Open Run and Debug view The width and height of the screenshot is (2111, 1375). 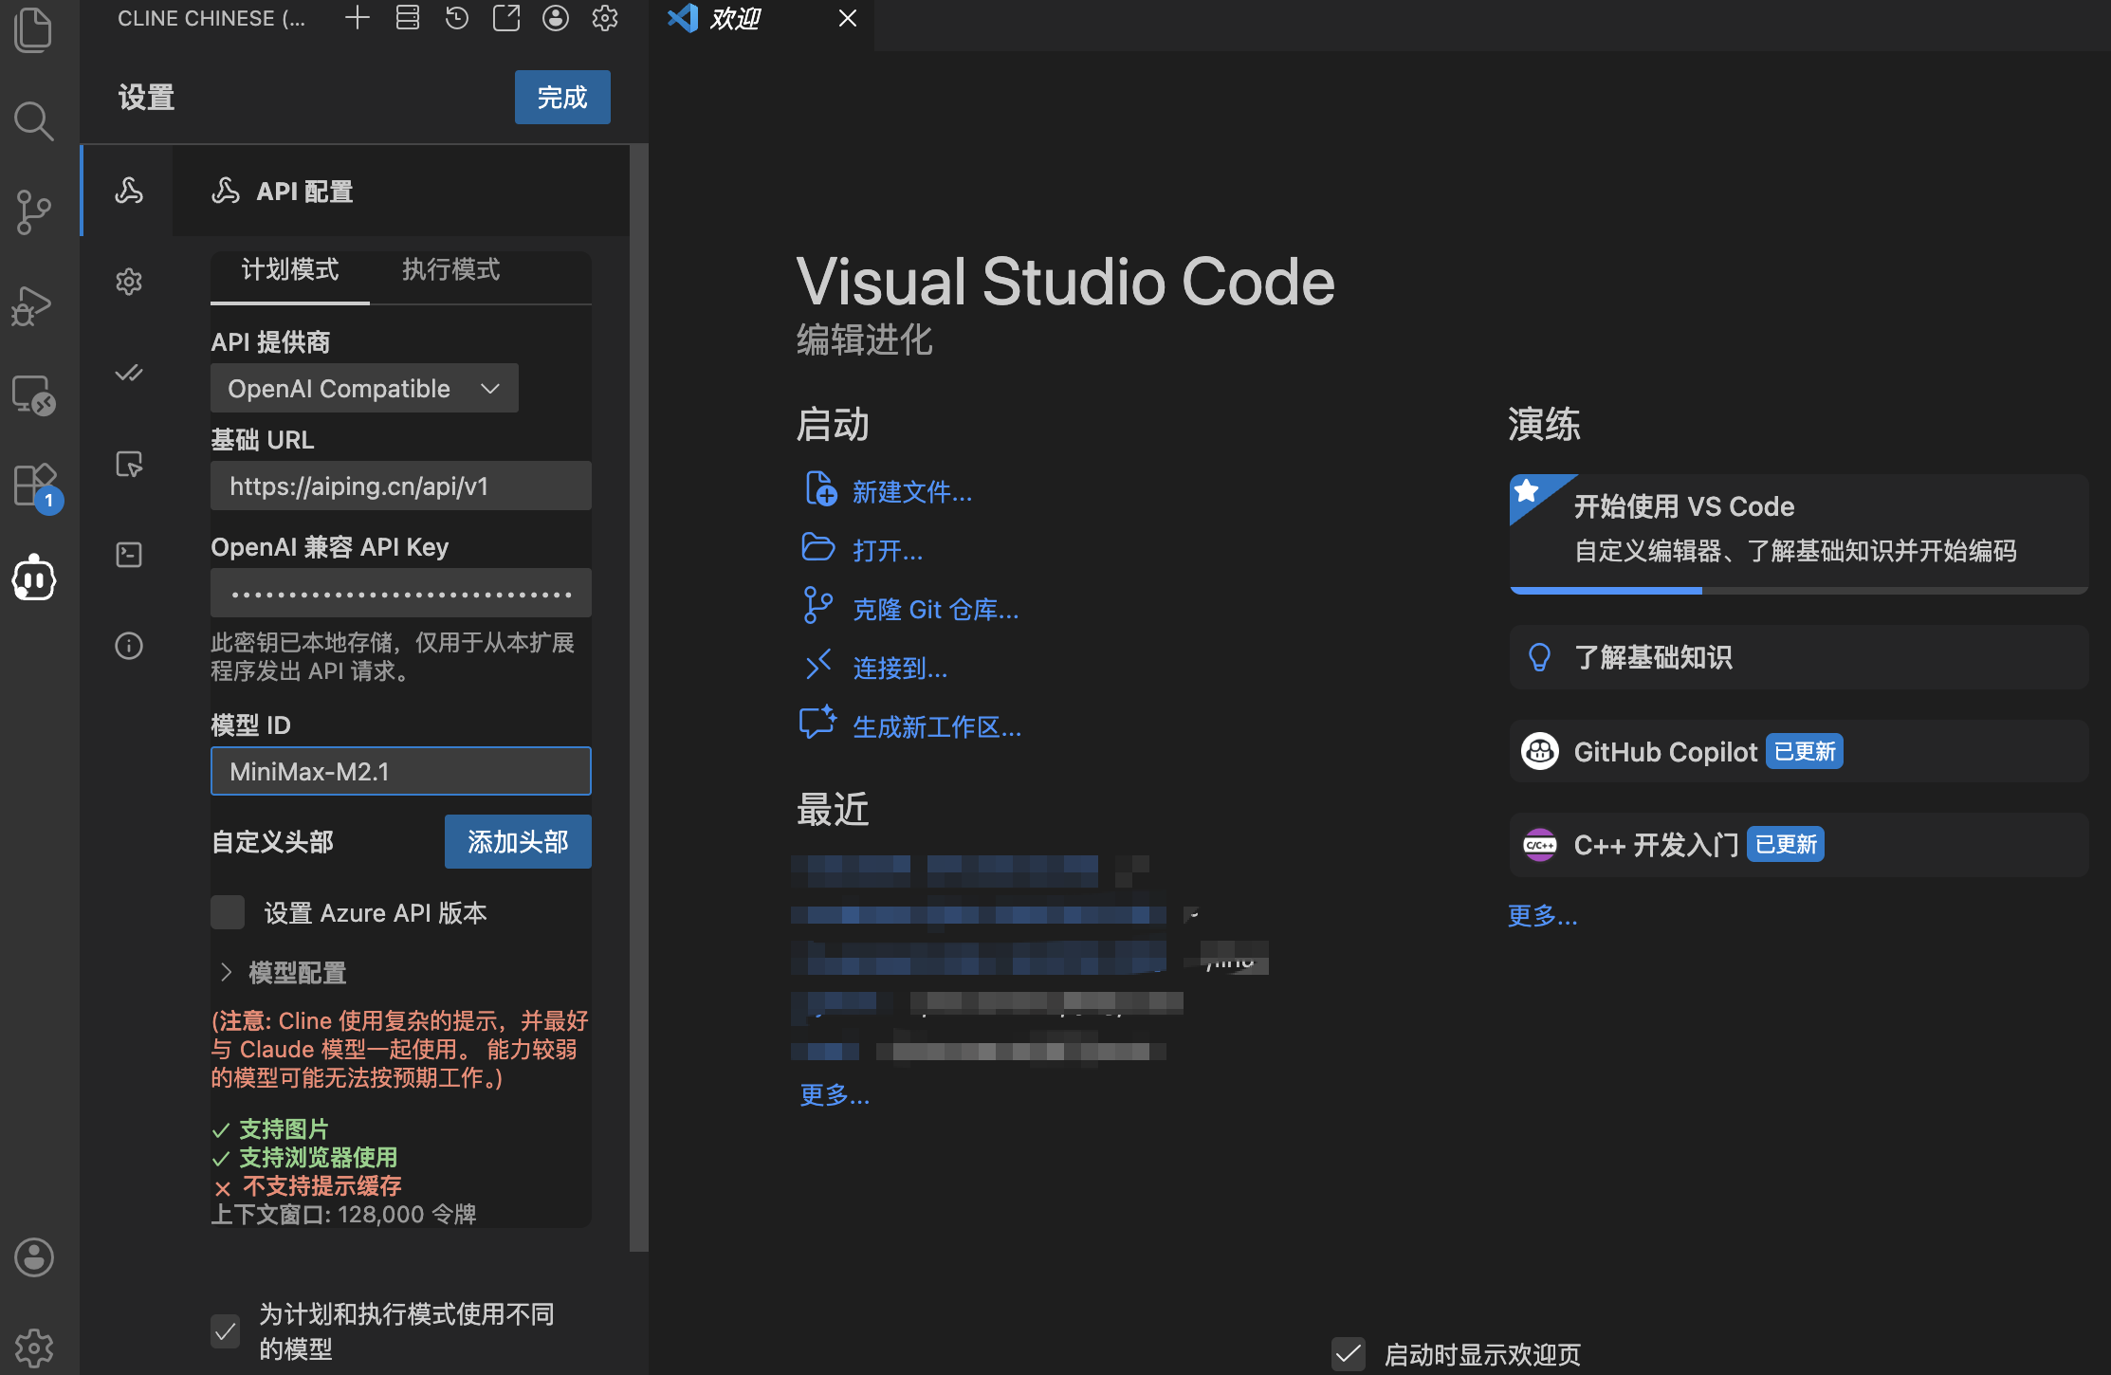(32, 304)
